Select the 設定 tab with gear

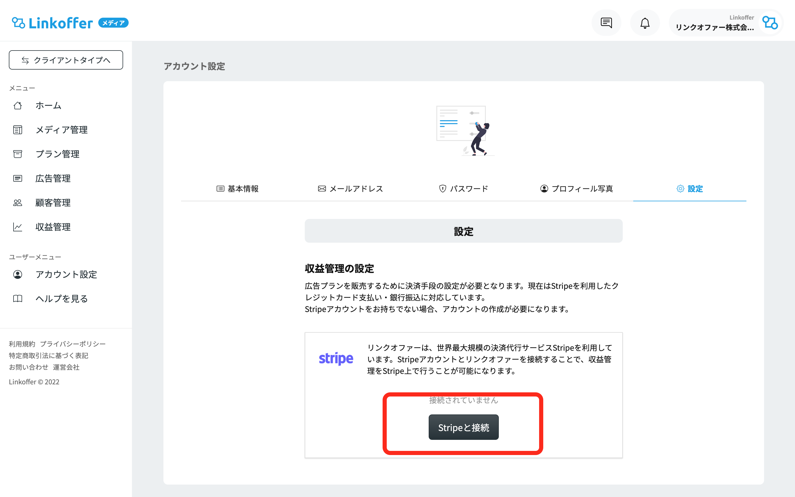coord(690,189)
